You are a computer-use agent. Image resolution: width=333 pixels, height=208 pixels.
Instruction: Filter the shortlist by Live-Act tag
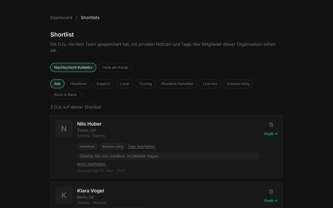point(210,84)
